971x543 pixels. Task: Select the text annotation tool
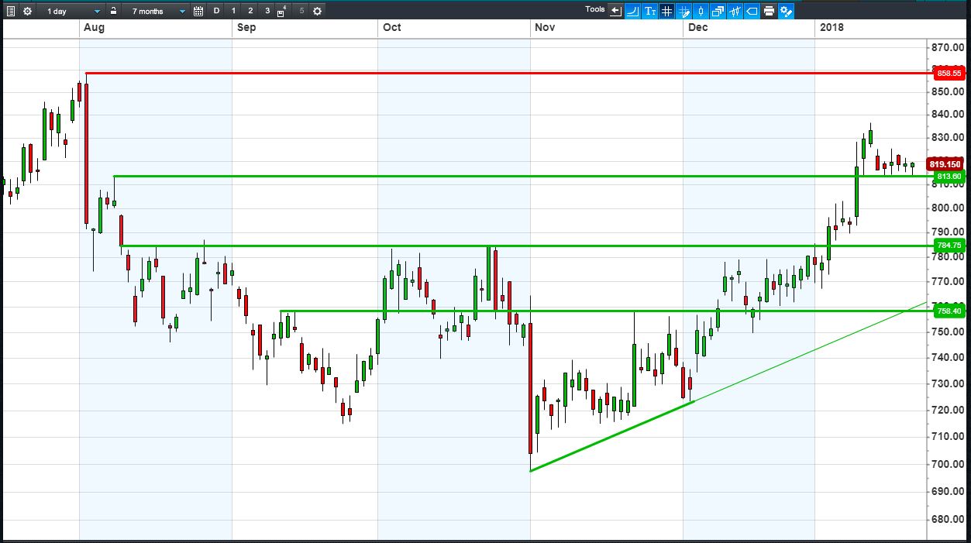(650, 11)
